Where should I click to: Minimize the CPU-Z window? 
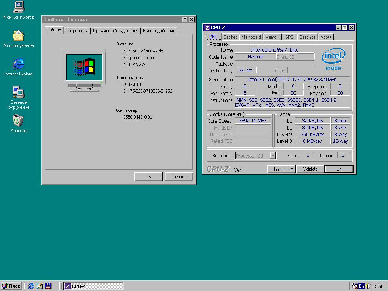[x=338, y=27]
